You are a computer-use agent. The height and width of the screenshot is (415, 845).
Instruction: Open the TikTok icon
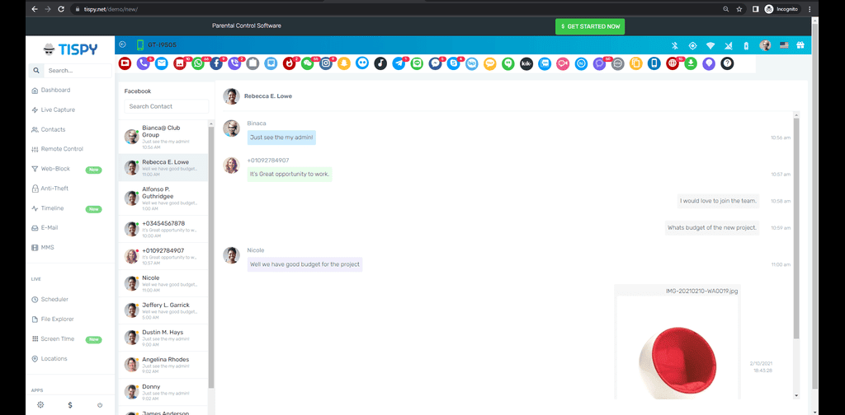tap(380, 63)
